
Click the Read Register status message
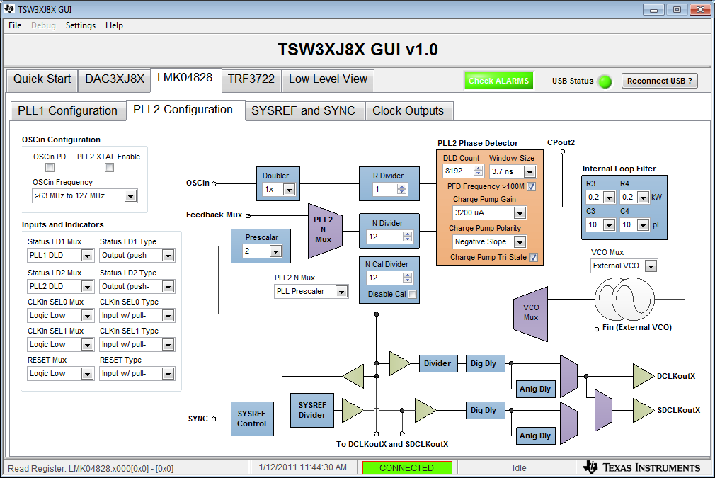tap(91, 468)
